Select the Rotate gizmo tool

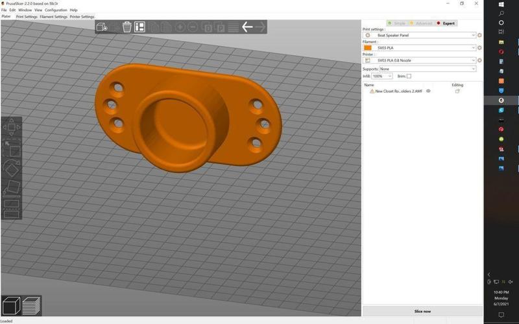pyautogui.click(x=12, y=168)
